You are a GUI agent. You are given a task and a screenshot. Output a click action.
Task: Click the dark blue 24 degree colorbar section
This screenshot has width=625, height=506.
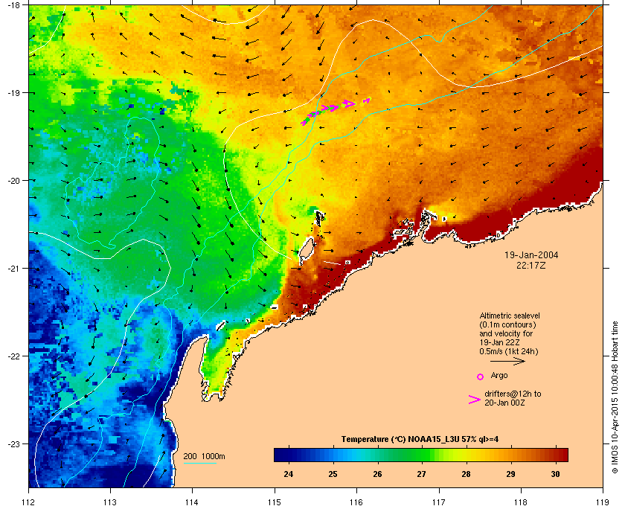(x=288, y=455)
